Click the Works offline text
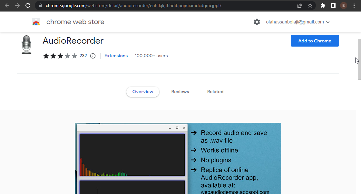Image resolution: width=361 pixels, height=194 pixels. [x=219, y=150]
